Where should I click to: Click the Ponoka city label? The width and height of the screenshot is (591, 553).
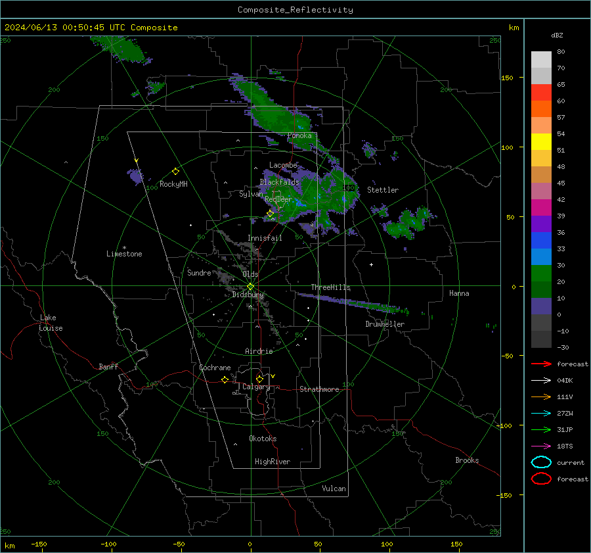point(299,136)
